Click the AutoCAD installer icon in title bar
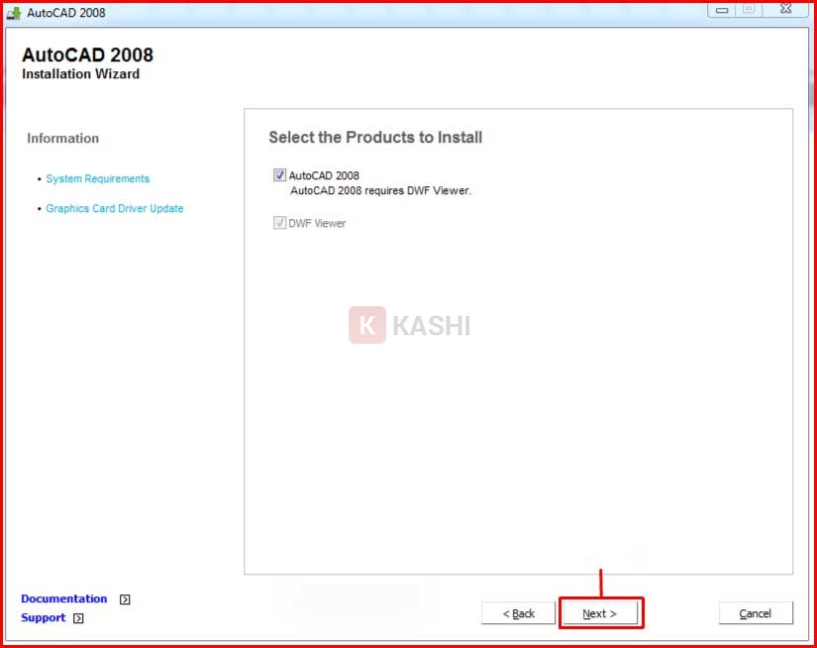 [x=14, y=13]
